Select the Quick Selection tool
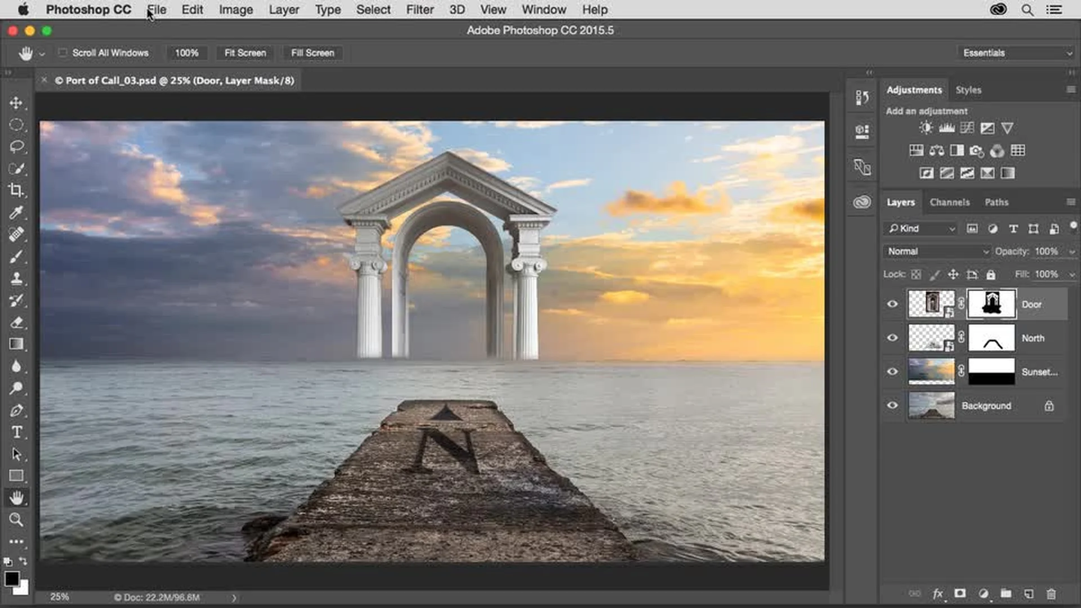 click(x=16, y=168)
